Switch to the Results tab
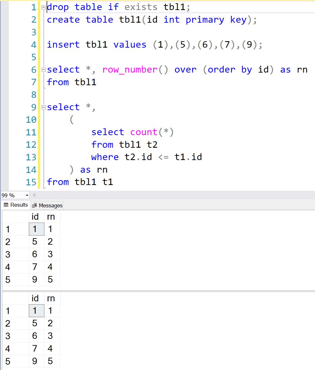 16,205
